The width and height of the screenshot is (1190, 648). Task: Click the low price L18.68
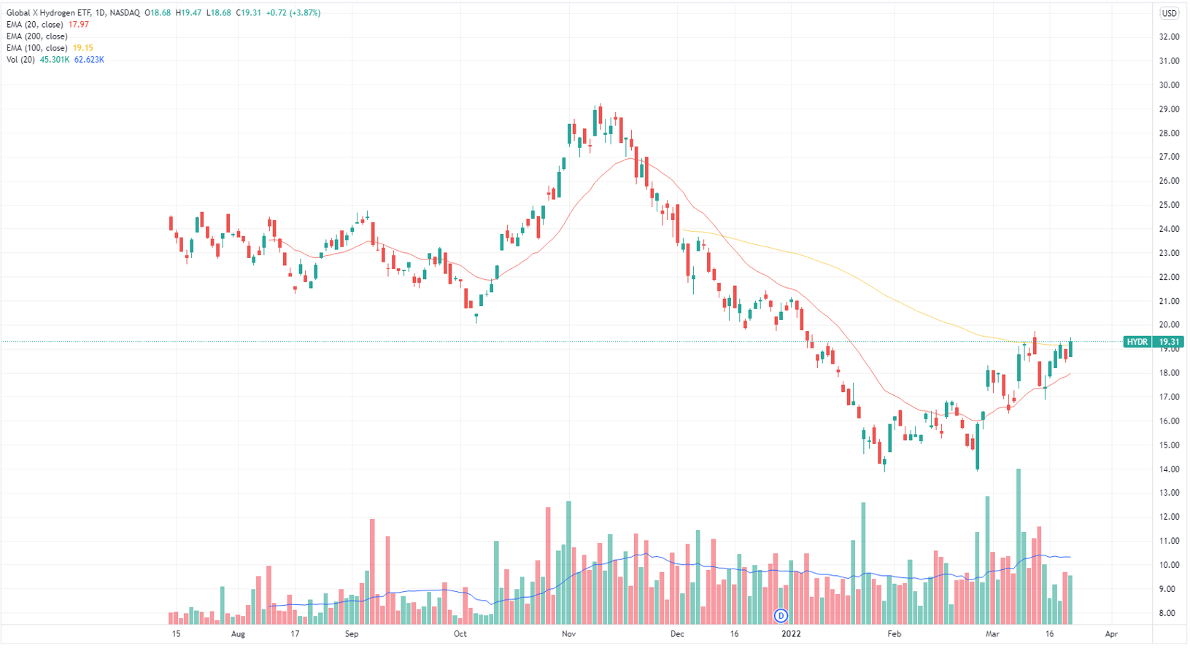click(x=219, y=13)
